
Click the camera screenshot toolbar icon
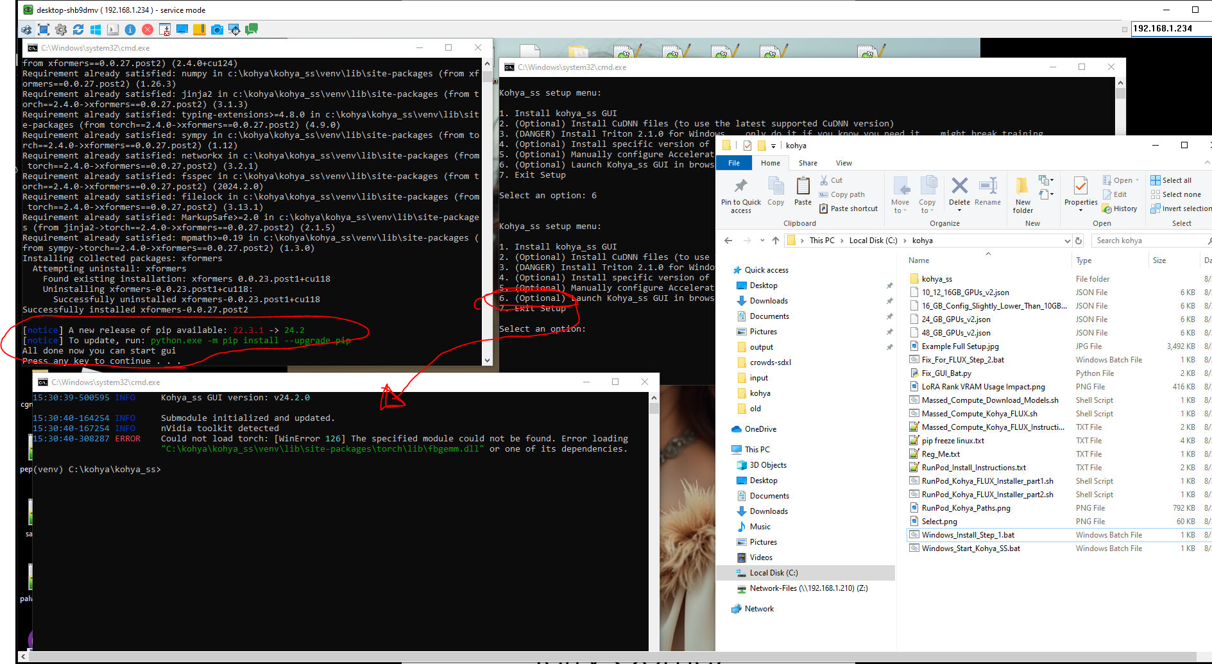[217, 30]
